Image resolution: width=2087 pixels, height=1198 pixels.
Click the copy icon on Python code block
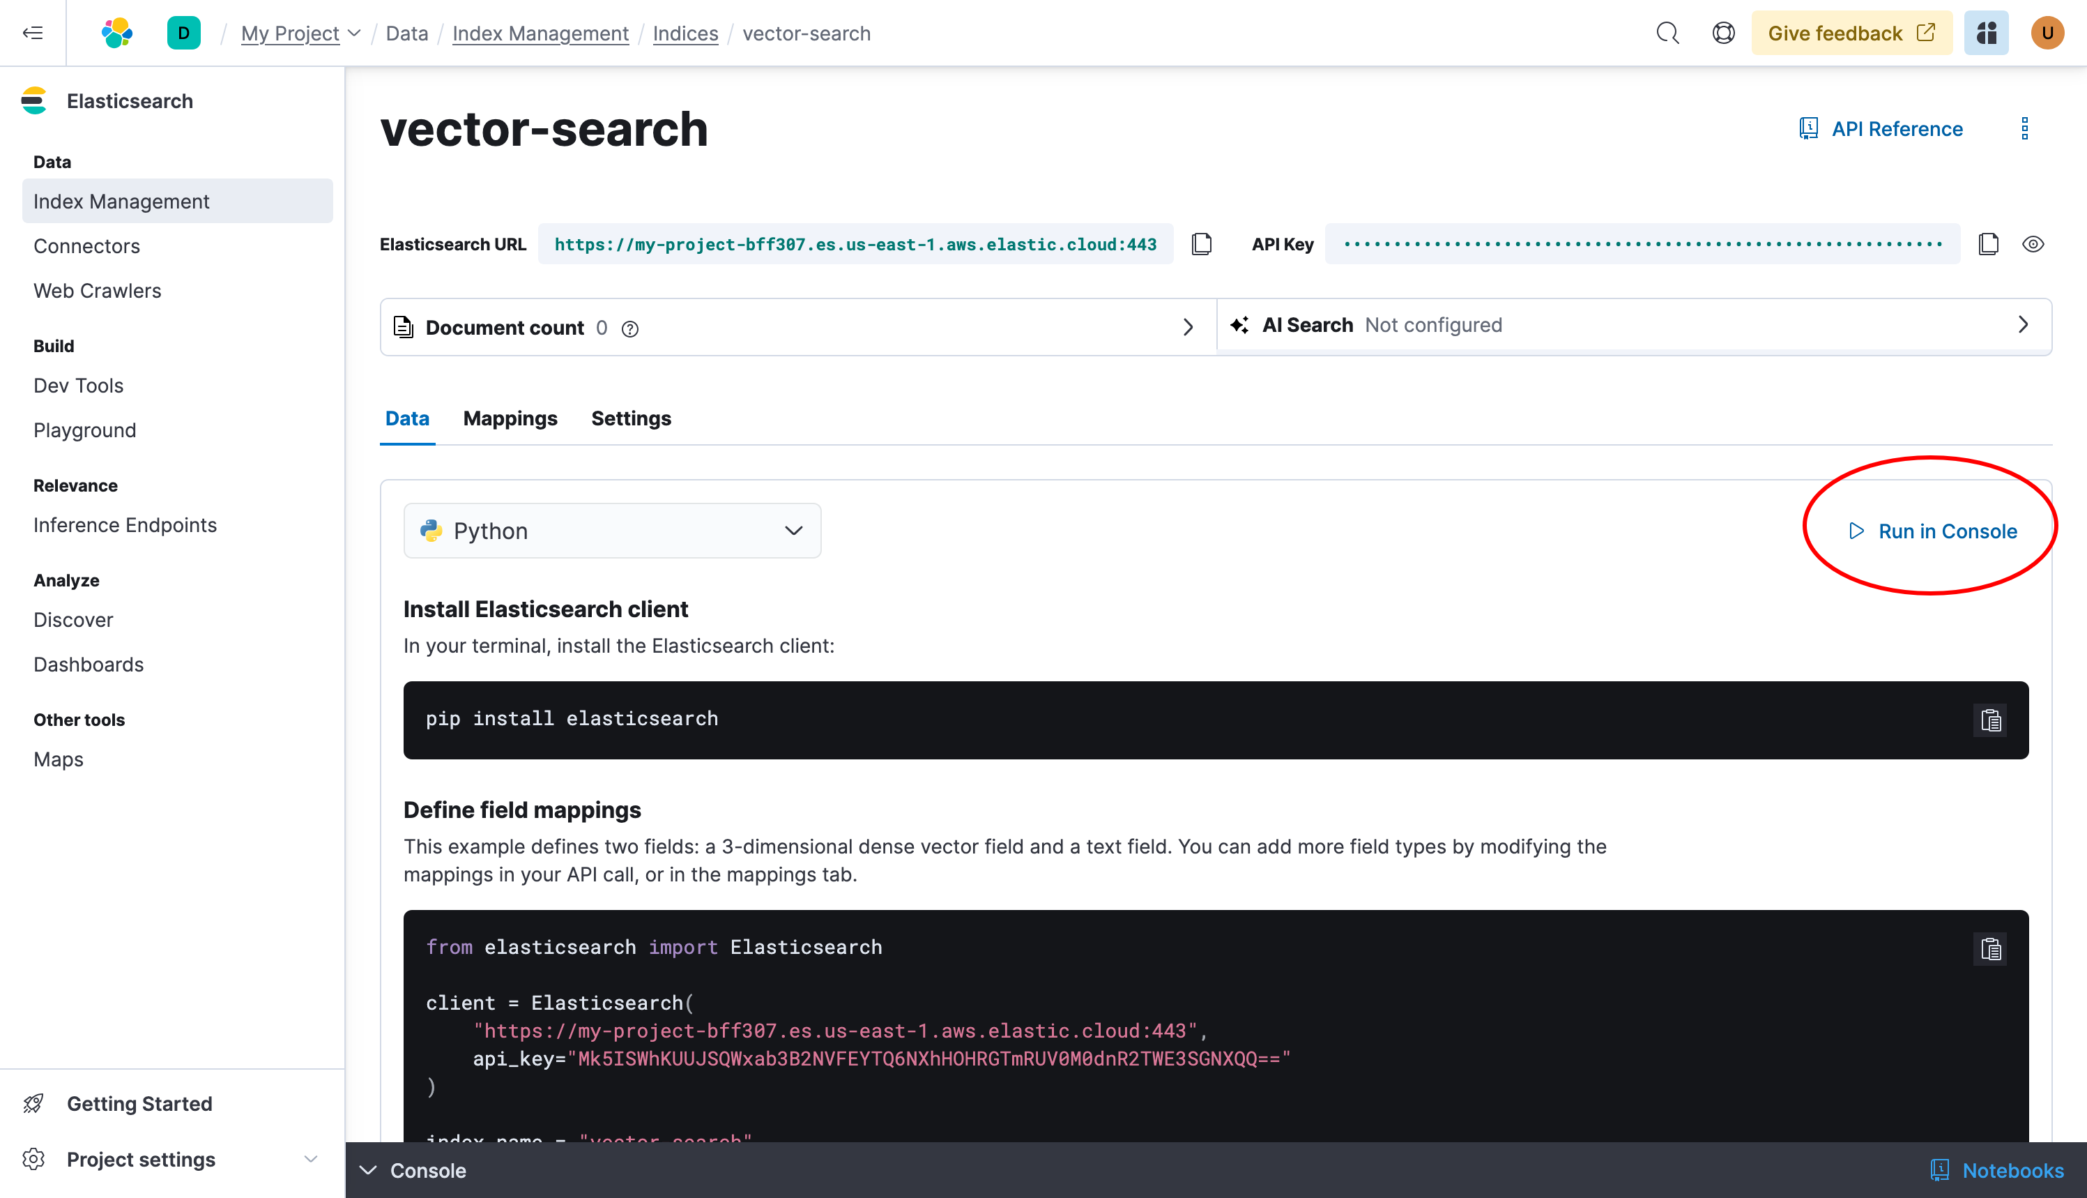pyautogui.click(x=1991, y=948)
